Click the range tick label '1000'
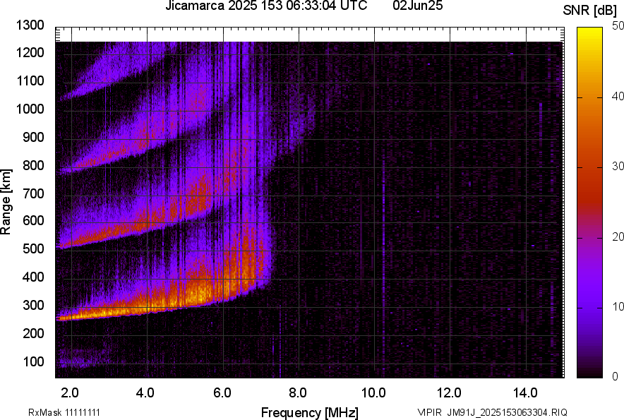This screenshot has height=420, width=624. 30,109
